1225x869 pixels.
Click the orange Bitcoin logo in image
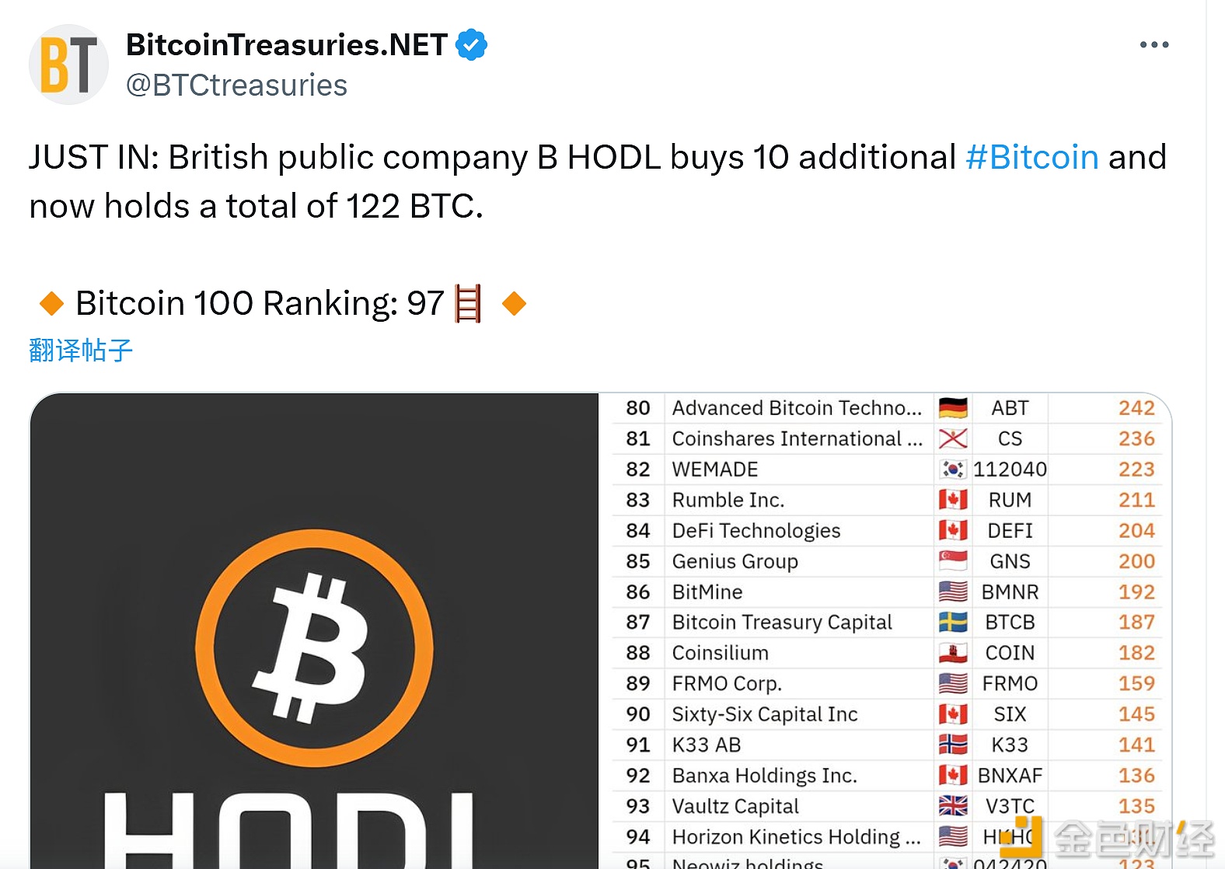click(314, 648)
